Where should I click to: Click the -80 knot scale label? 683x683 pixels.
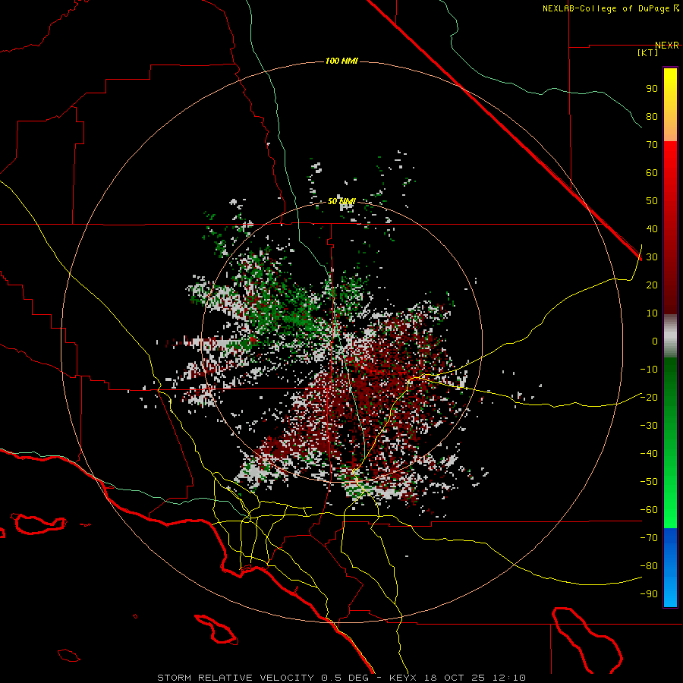point(649,566)
